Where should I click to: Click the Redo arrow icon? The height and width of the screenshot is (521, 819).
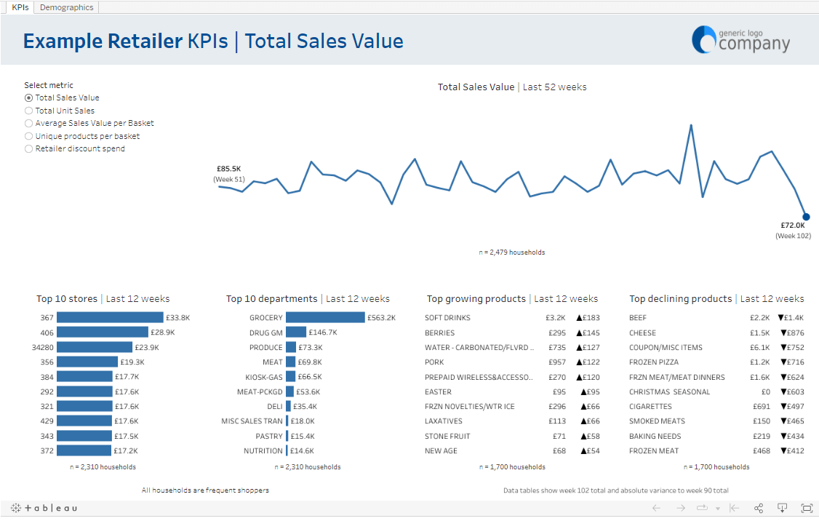click(x=681, y=508)
